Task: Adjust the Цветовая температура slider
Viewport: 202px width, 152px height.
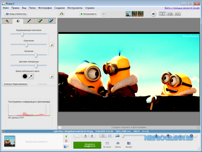Action: pos(36,66)
